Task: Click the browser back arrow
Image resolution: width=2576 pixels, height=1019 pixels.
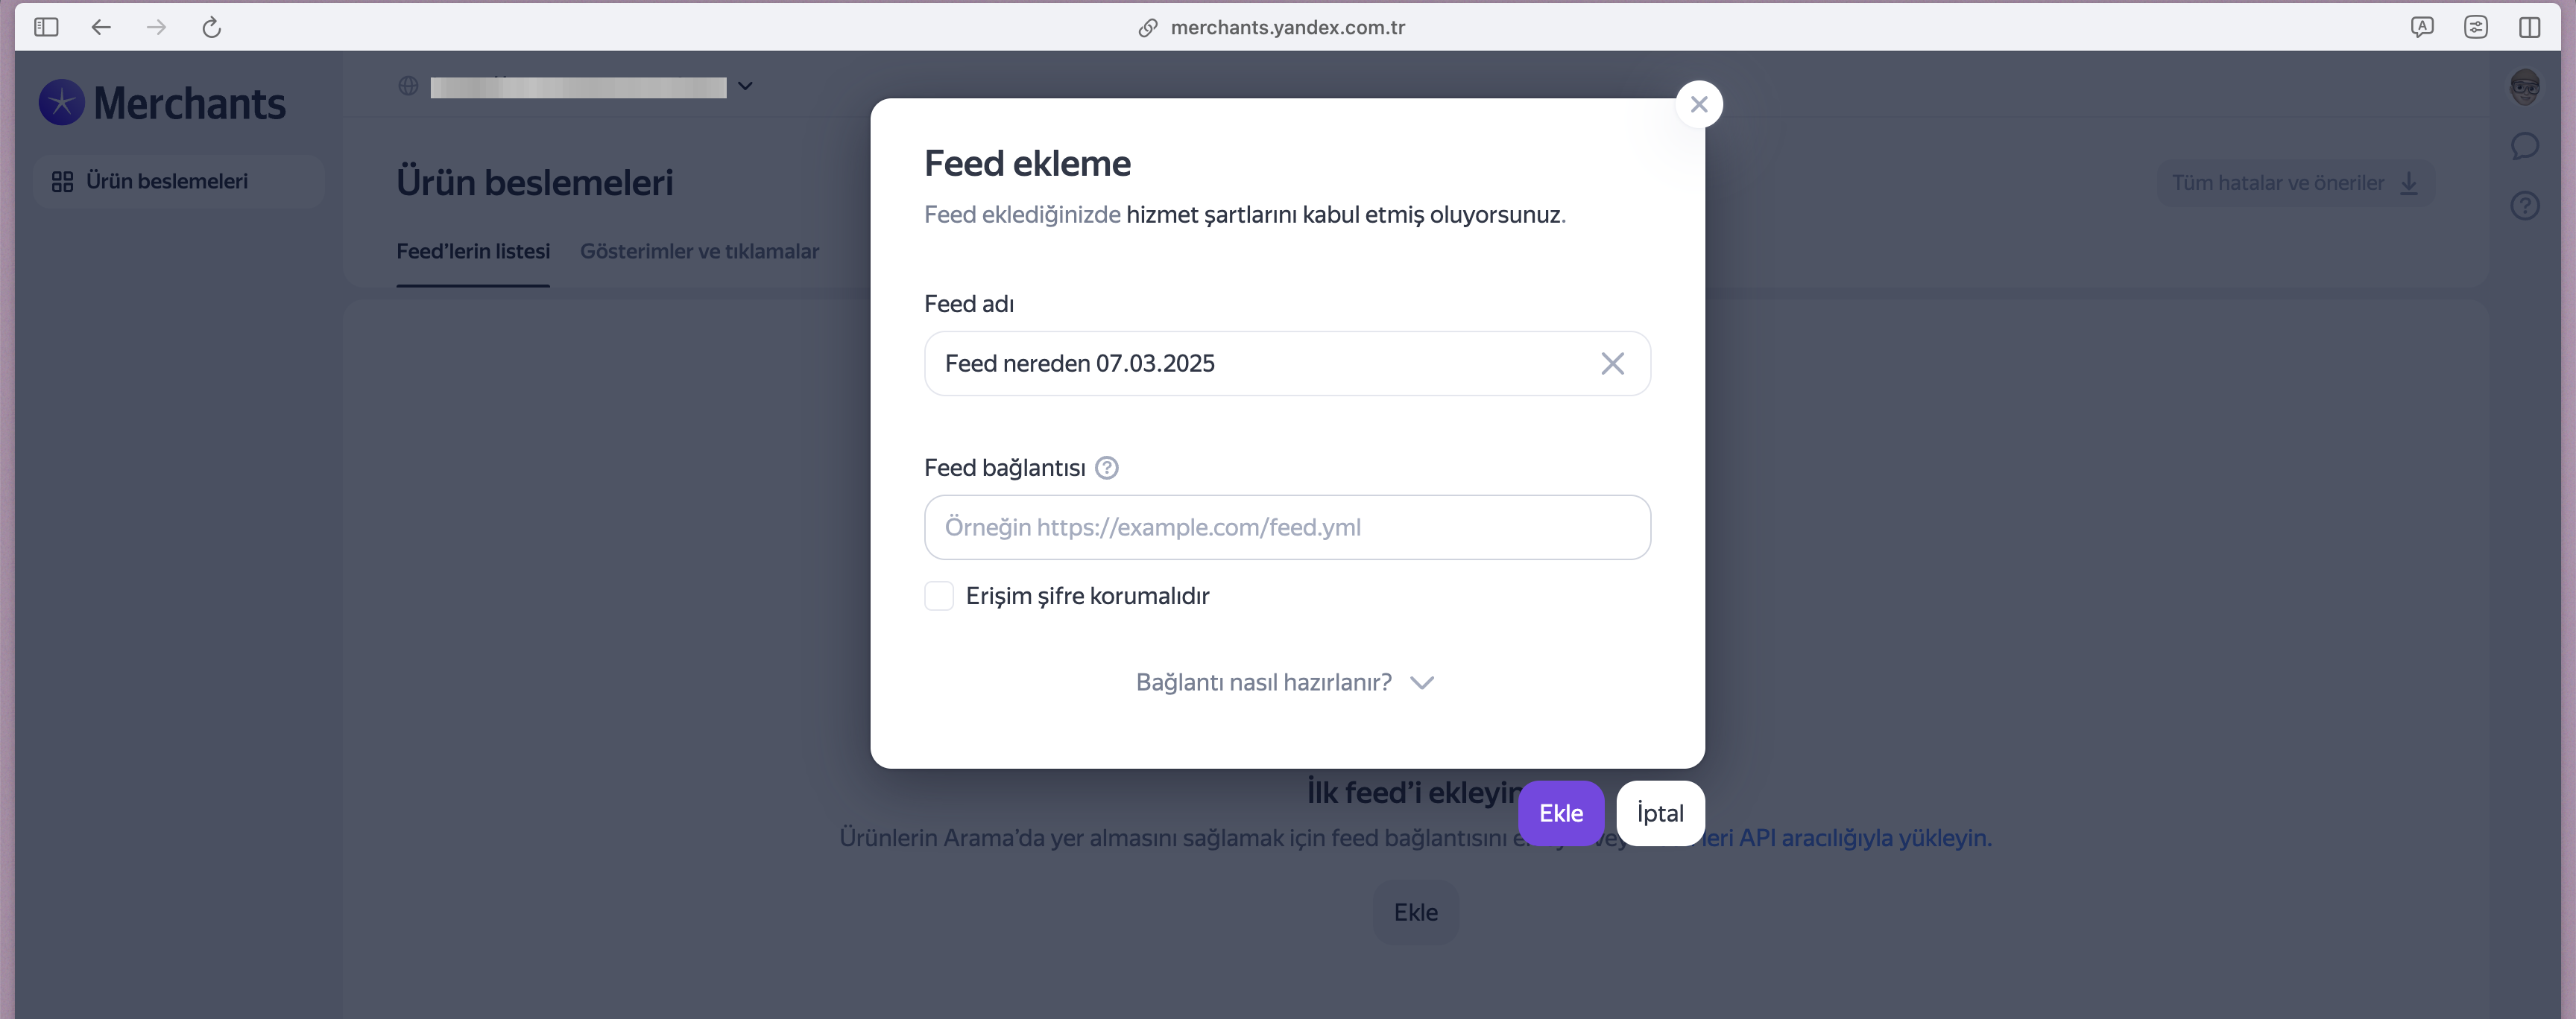Action: click(x=101, y=27)
